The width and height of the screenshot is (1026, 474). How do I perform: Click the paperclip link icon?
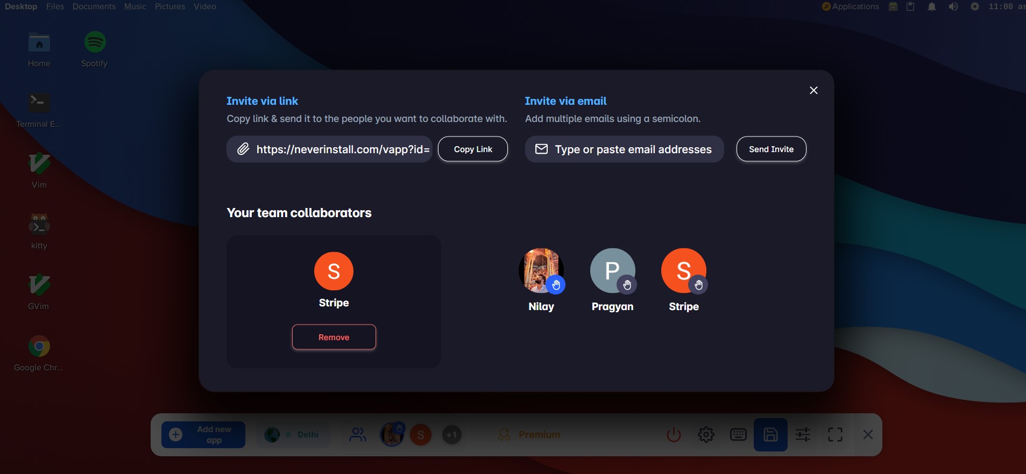click(x=243, y=149)
